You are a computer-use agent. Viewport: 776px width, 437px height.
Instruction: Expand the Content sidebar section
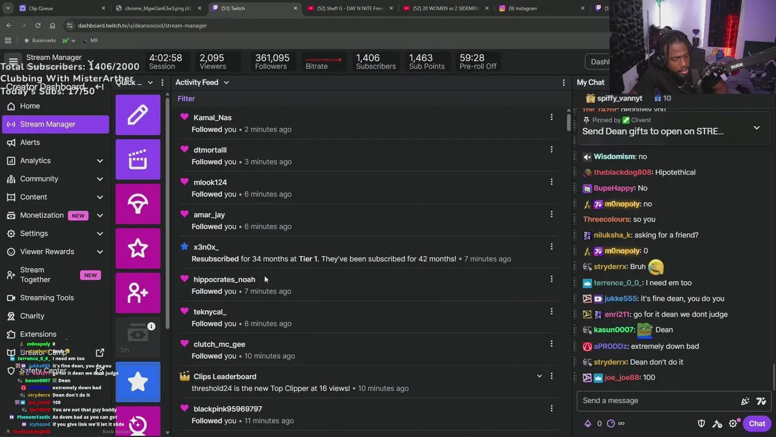[x=100, y=197]
